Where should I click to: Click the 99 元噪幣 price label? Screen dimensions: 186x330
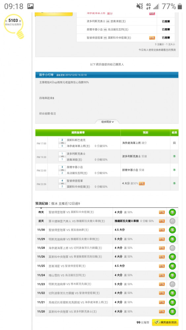[143, 322]
